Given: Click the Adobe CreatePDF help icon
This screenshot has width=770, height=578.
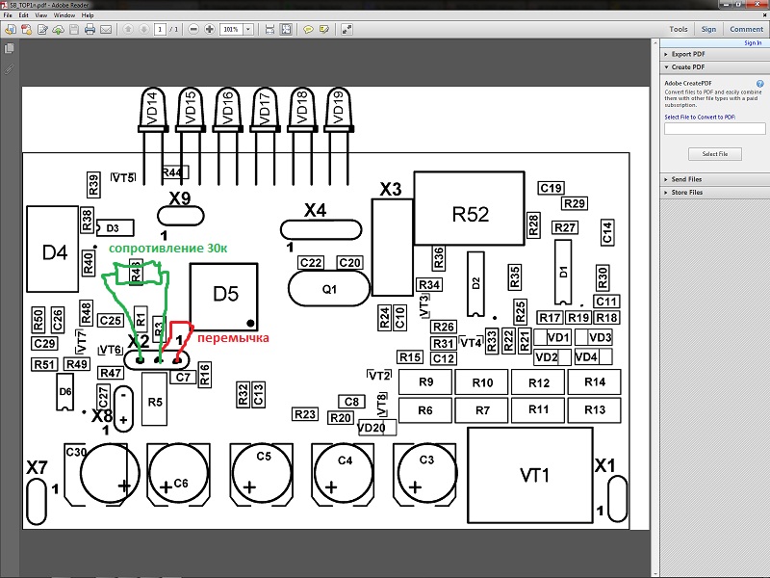Looking at the screenshot, I should (x=760, y=84).
